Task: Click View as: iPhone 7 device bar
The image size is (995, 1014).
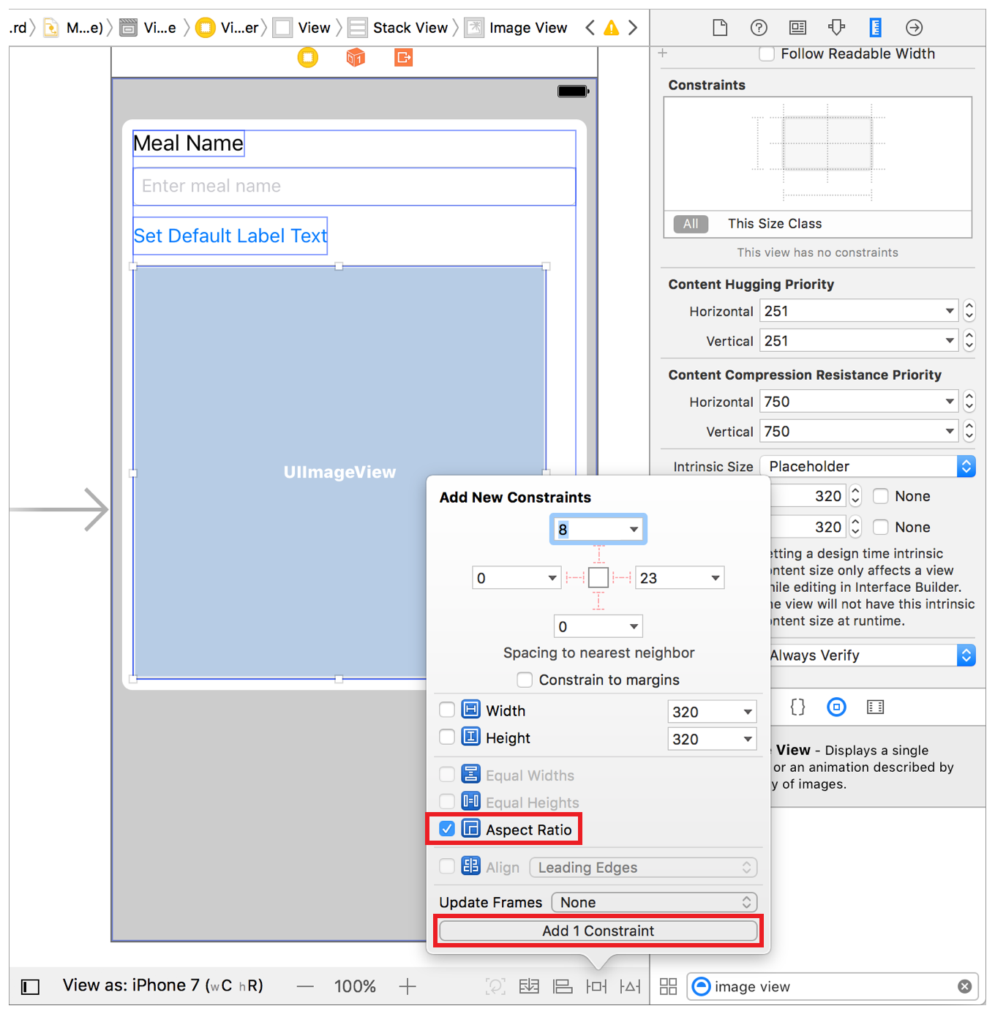Action: pos(162,985)
